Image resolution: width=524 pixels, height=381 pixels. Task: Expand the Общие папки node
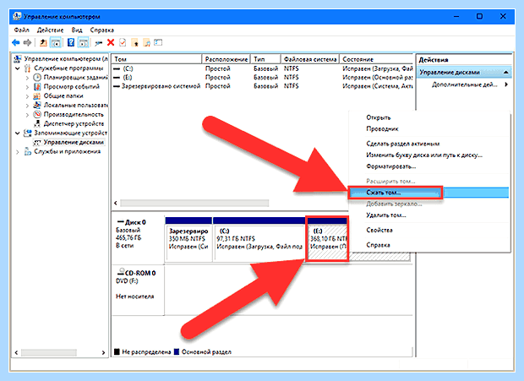tap(27, 96)
